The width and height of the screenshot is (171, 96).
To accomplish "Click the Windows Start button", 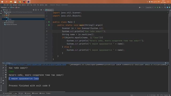I will (2, 2).
